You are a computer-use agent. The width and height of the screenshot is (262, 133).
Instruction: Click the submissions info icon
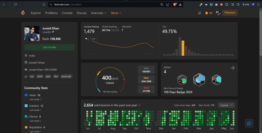[x=140, y=105]
